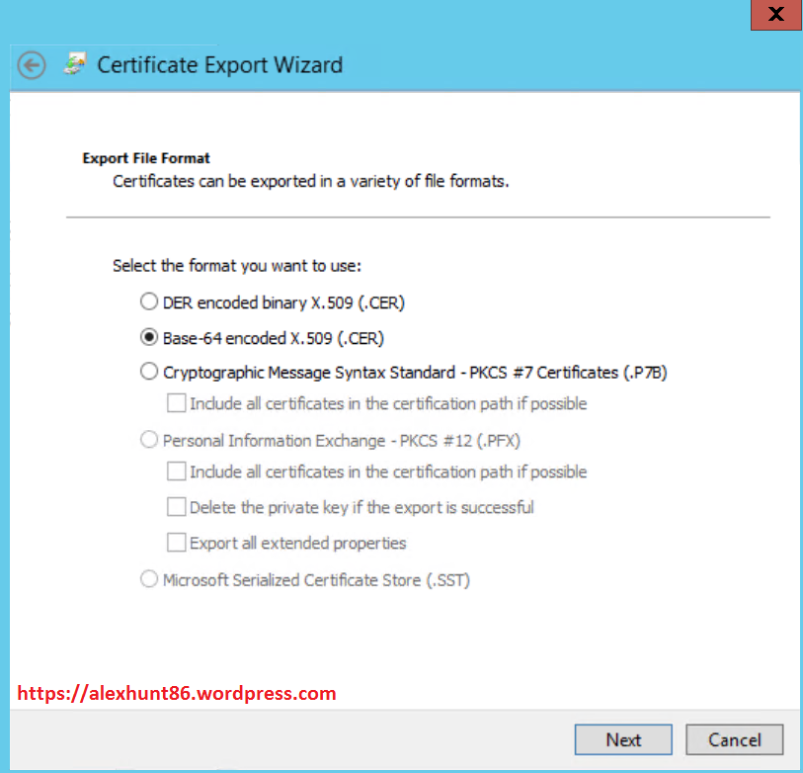Select Base-64 encoded X.509 format
803x773 pixels.
click(148, 336)
